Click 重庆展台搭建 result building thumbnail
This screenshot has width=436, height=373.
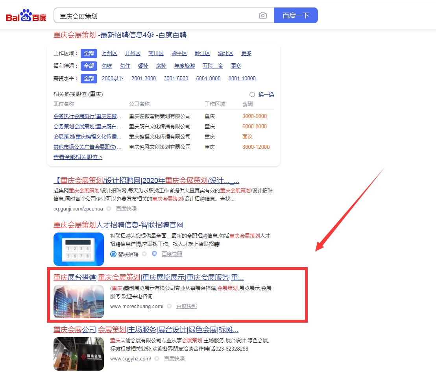79,301
